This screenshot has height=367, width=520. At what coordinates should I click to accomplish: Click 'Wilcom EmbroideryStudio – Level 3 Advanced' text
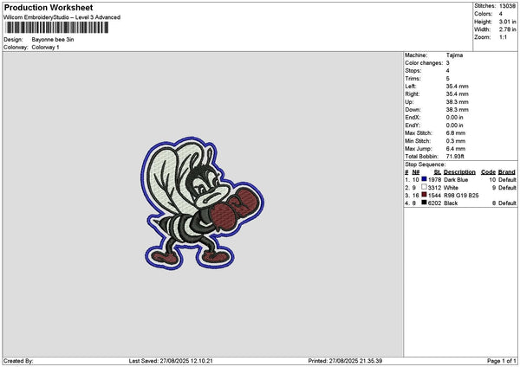(x=62, y=17)
